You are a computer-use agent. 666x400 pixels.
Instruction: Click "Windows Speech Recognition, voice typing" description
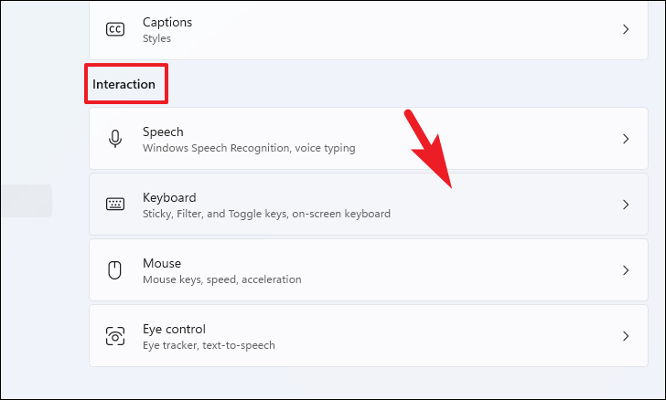click(249, 148)
